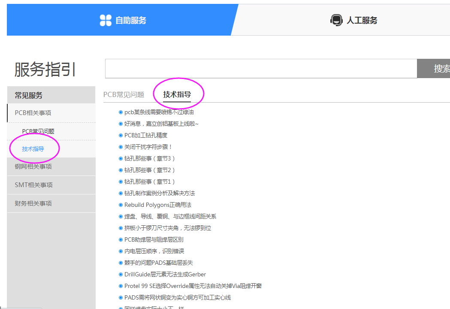Viewport: 450px width, 309px height.
Task: Open article PCB加工钻孔精度
Action: [x=145, y=135]
